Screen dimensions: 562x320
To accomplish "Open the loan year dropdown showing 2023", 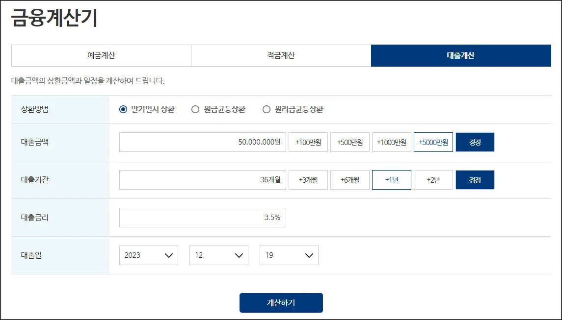I will (148, 255).
